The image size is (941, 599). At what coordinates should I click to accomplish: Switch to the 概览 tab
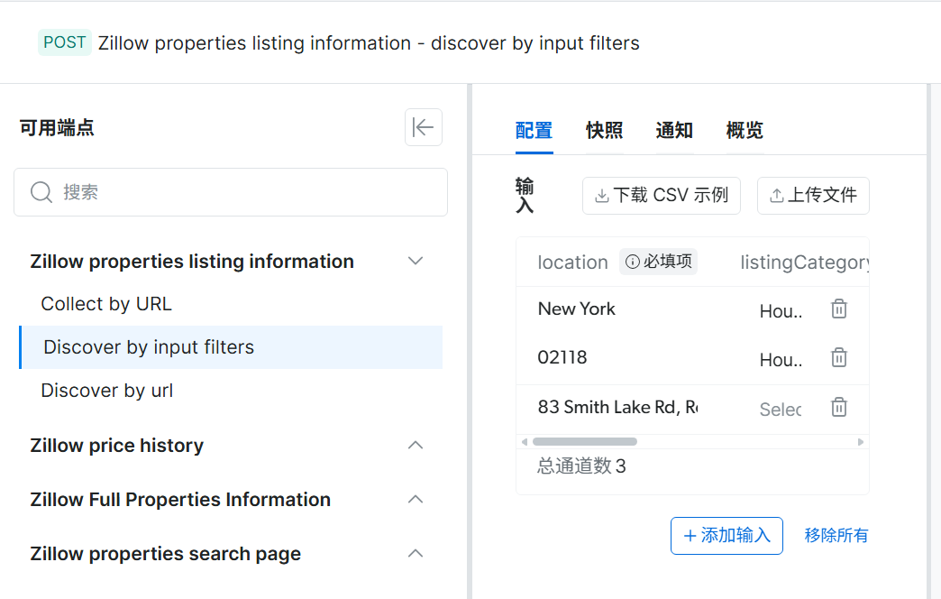pos(745,131)
